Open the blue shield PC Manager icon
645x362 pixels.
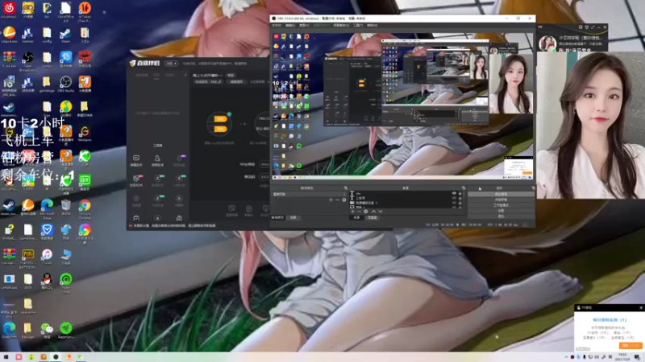pyautogui.click(x=47, y=229)
